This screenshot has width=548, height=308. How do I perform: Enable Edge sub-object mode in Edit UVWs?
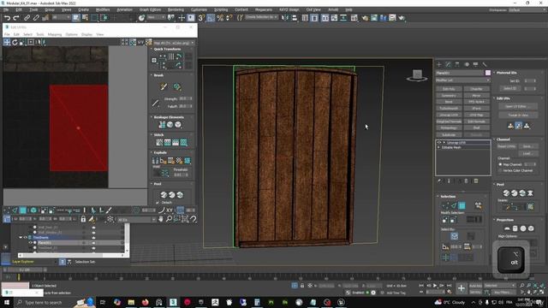pos(15,210)
